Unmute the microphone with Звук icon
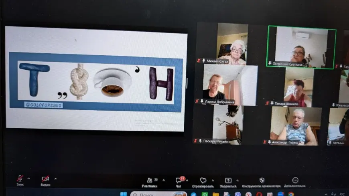Viewport: 349px width, 196px height. pyautogui.click(x=20, y=180)
